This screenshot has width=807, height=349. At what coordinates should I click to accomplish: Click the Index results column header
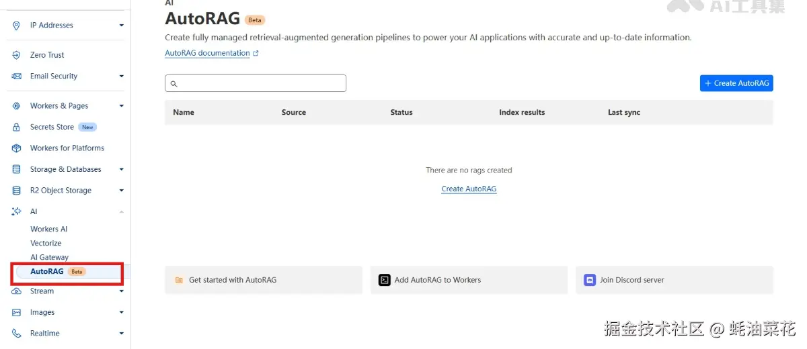[x=522, y=113]
